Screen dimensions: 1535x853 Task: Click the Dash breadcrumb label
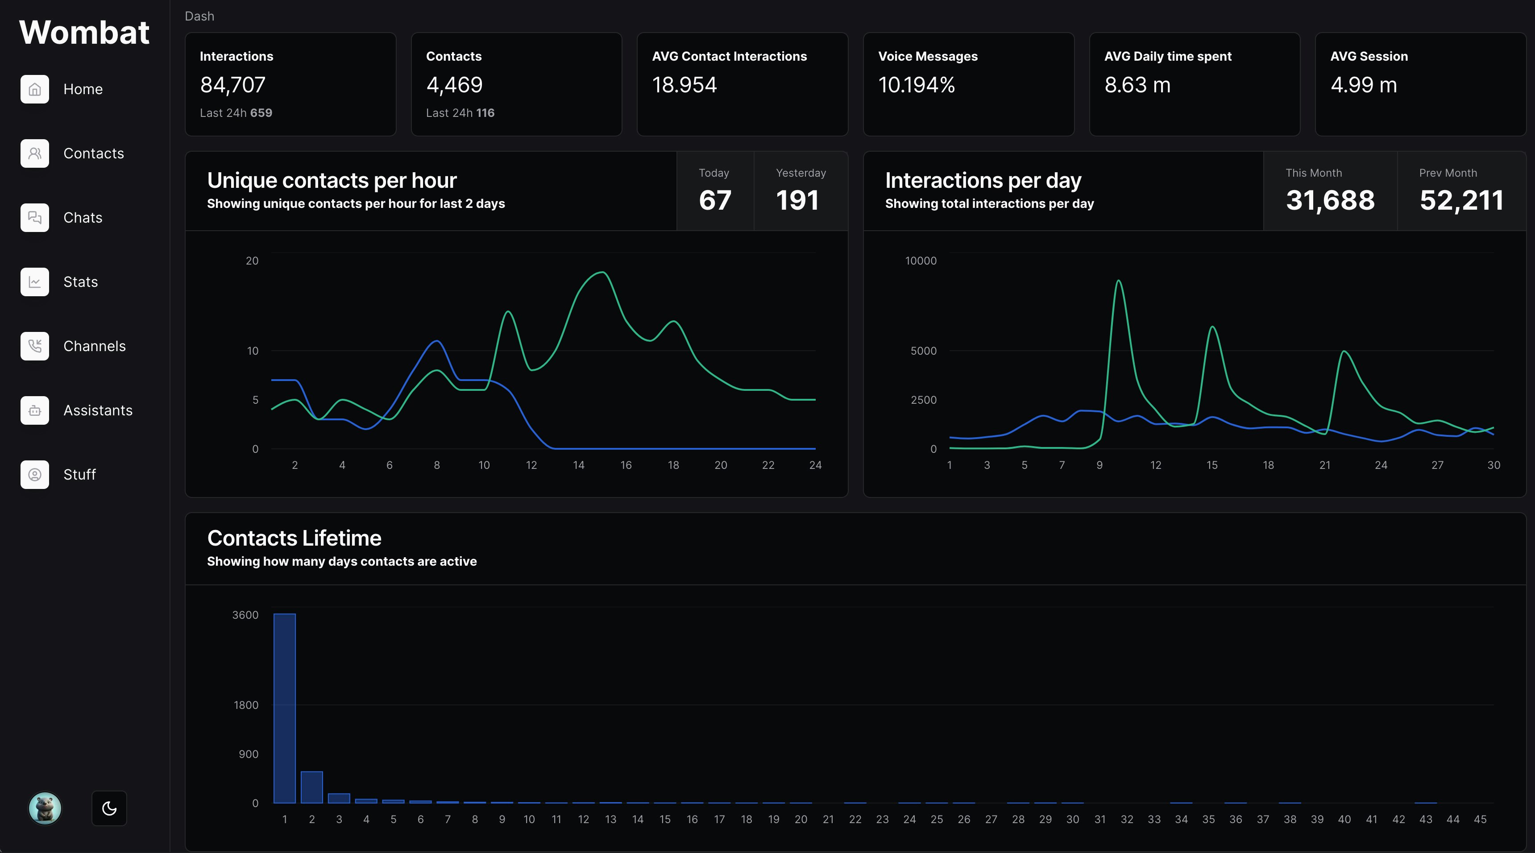199,16
